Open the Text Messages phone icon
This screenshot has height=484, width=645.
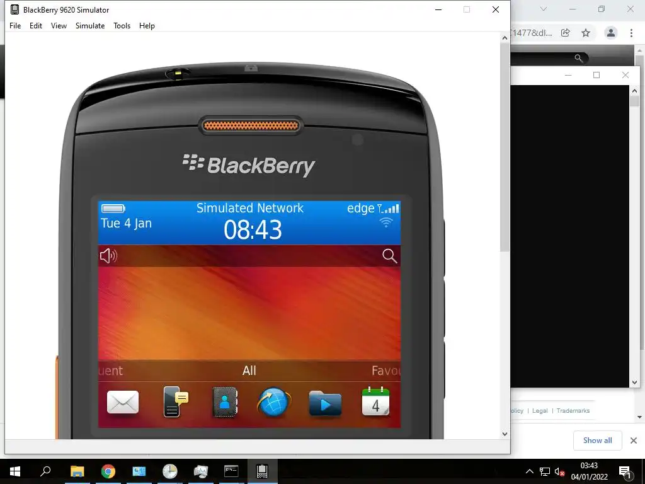pos(176,401)
